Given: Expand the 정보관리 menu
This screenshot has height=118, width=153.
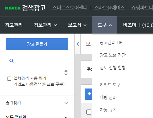Looking at the screenshot, I should (45, 25).
